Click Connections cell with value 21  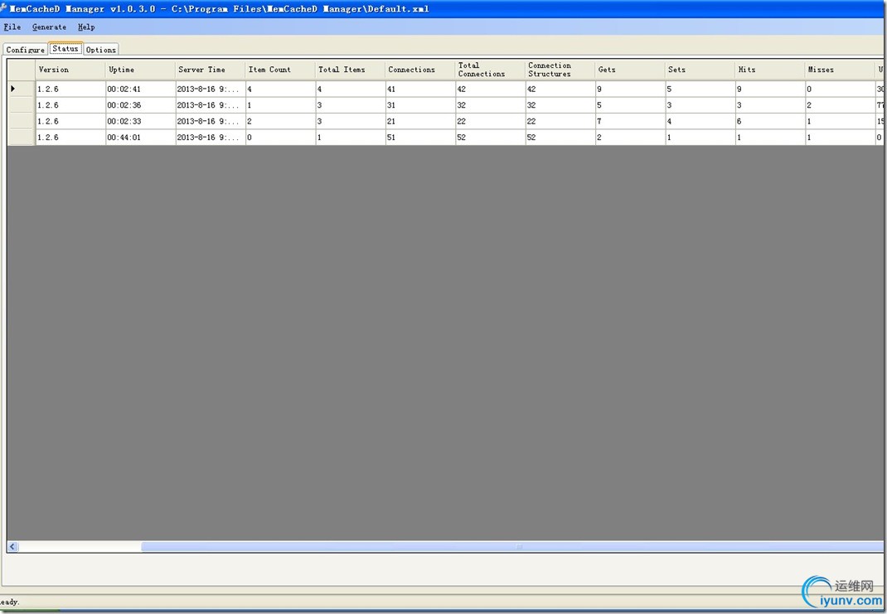pos(420,121)
